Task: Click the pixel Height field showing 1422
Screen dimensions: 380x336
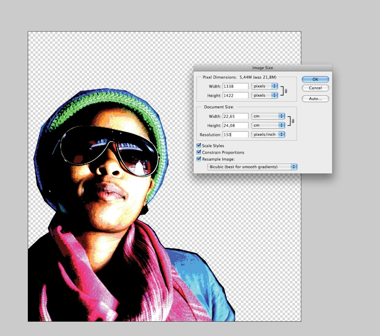Action: tap(235, 95)
